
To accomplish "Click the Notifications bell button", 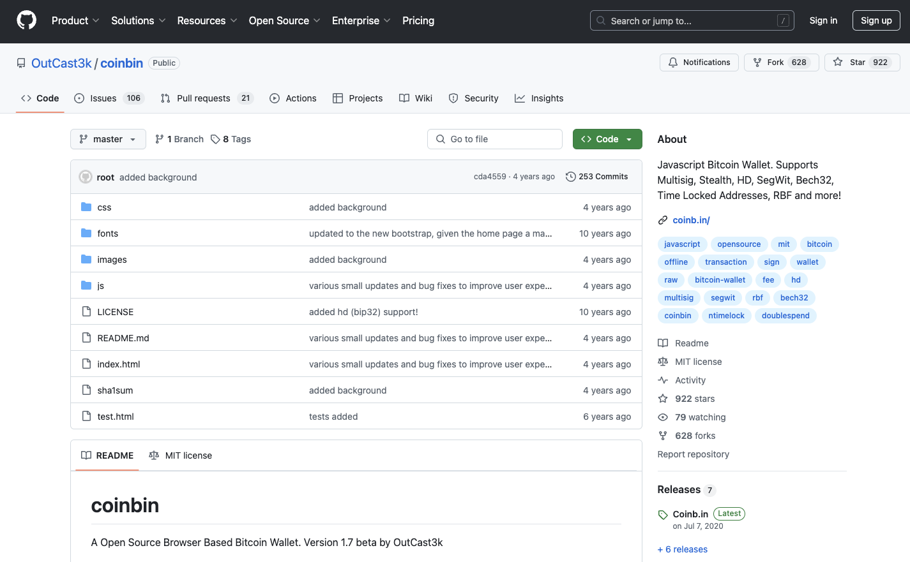I will coord(699,63).
